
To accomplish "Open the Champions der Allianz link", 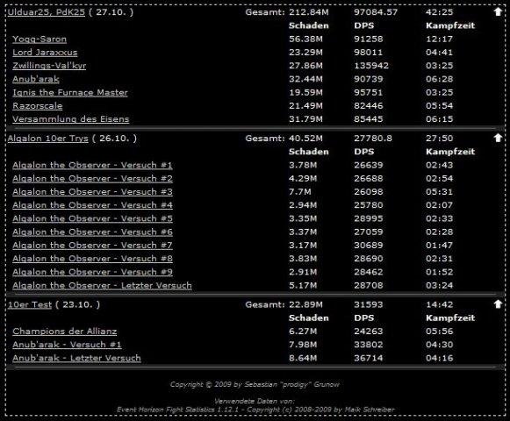I will pos(64,332).
